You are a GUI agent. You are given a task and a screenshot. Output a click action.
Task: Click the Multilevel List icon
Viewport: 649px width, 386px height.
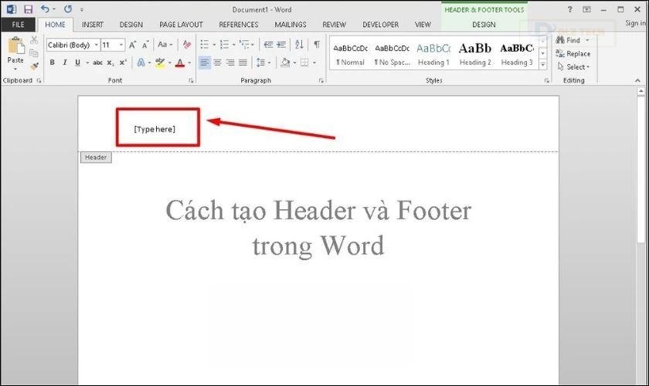tap(244, 44)
